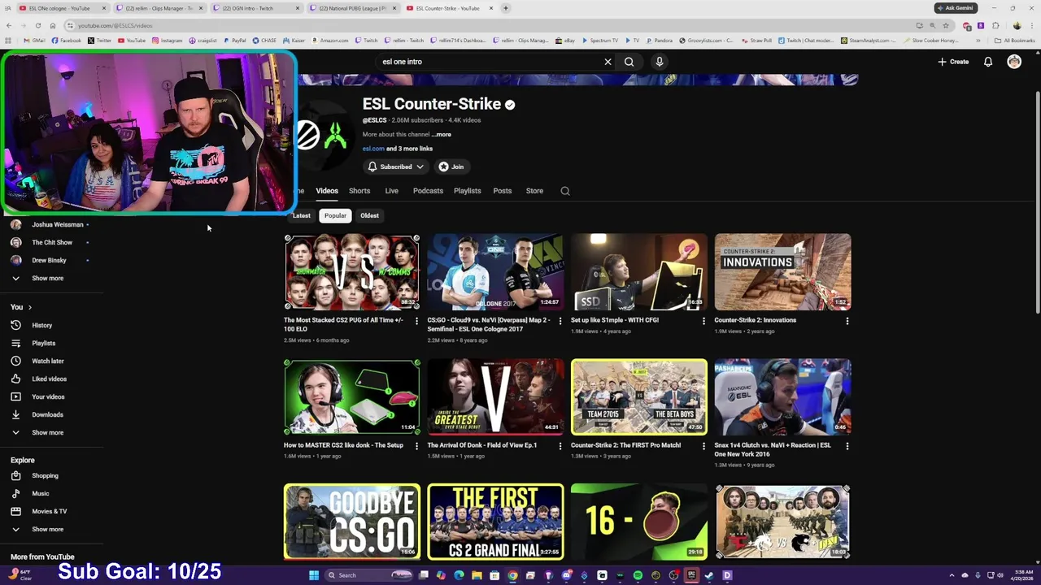The width and height of the screenshot is (1041, 585).
Task: Switch to OGN Intro Twitch browser tab
Action: (x=255, y=8)
